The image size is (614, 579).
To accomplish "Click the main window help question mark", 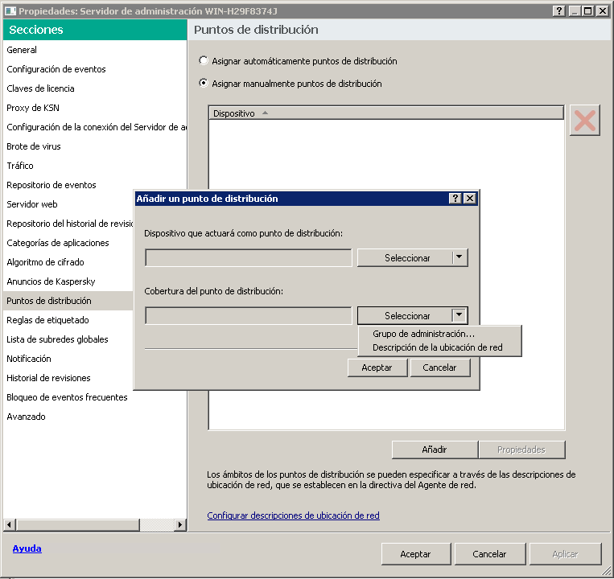I will click(x=559, y=10).
